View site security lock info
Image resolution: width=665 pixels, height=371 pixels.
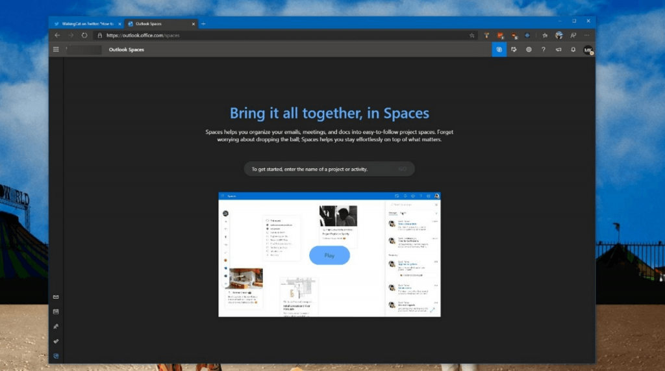pos(100,35)
